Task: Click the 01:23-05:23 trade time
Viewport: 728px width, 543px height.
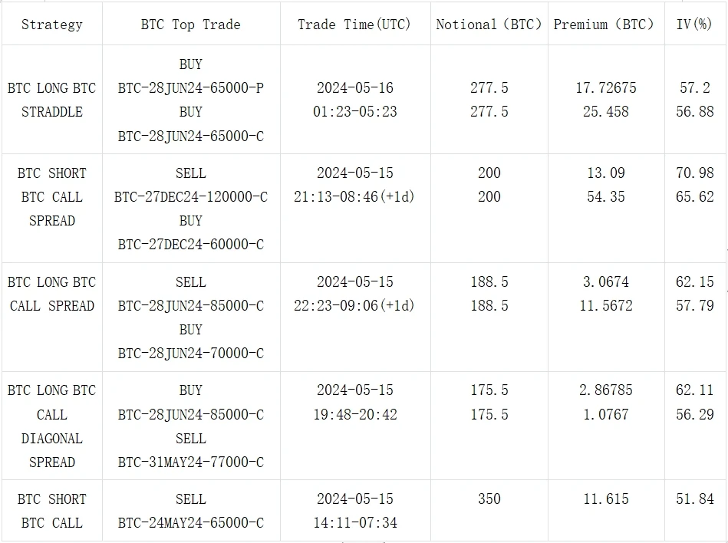Action: coord(354,112)
